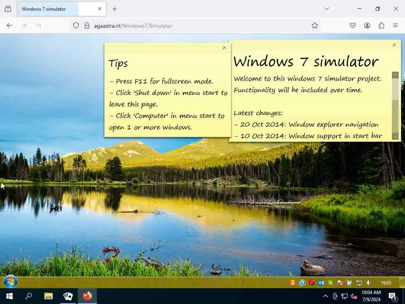Close the 'Windows 7 simulator' tab
Image resolution: width=405 pixels, height=304 pixels.
point(100,9)
